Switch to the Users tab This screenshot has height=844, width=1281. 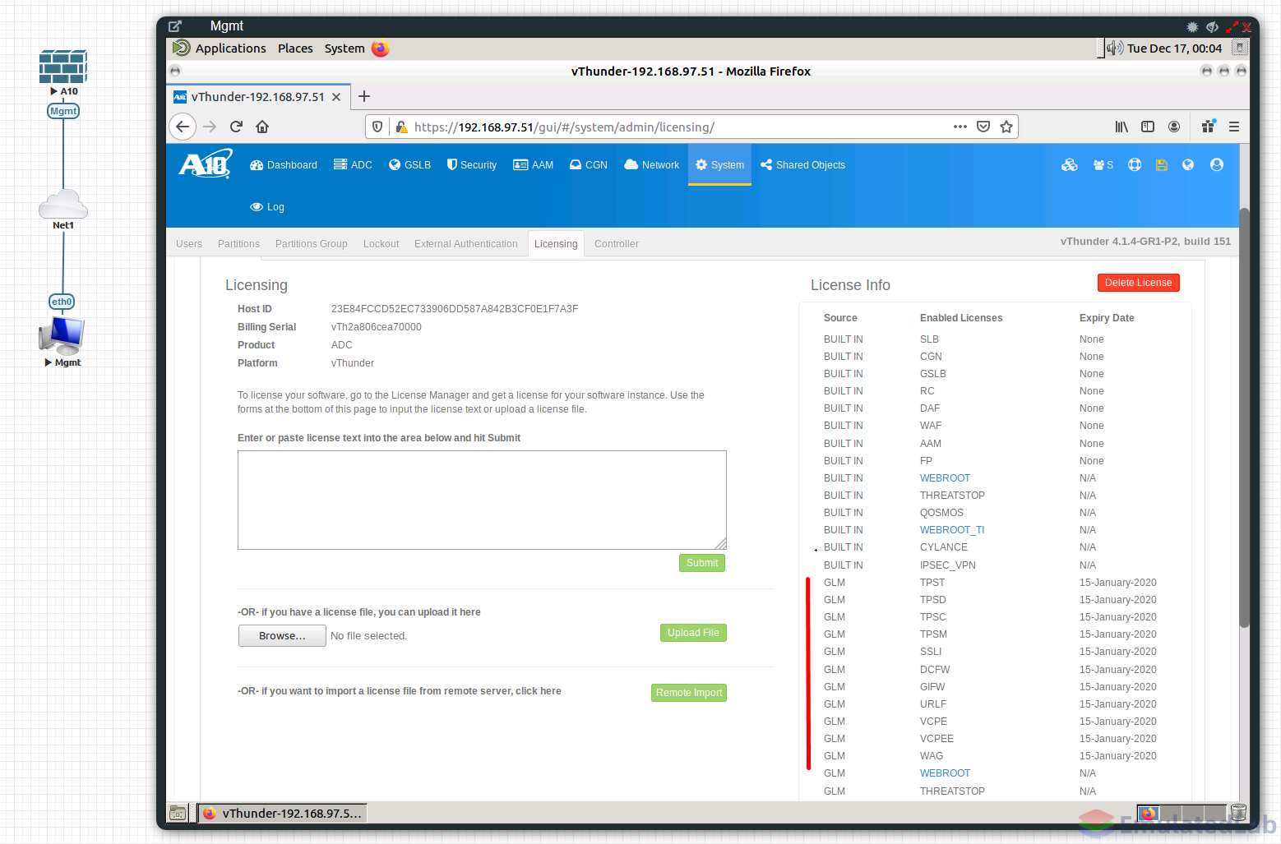(189, 244)
